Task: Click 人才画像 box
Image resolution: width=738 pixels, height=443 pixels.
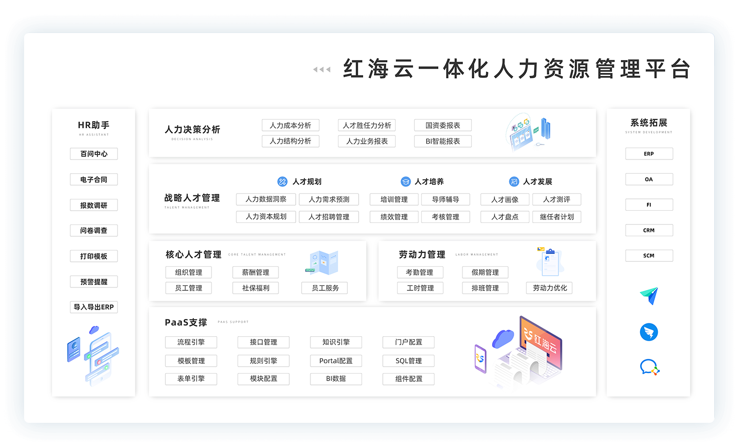Action: tap(505, 199)
